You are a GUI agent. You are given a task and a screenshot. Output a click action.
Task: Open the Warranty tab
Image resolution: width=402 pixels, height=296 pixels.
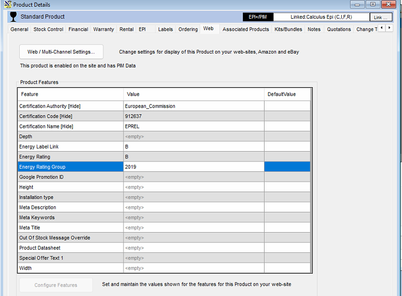(103, 30)
